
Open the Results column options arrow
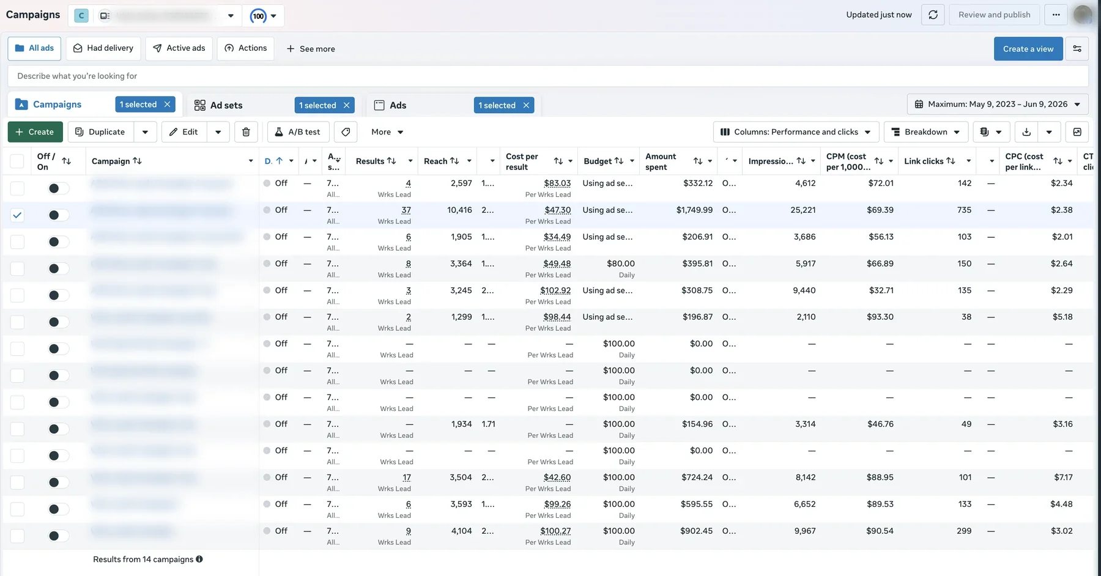pos(410,161)
